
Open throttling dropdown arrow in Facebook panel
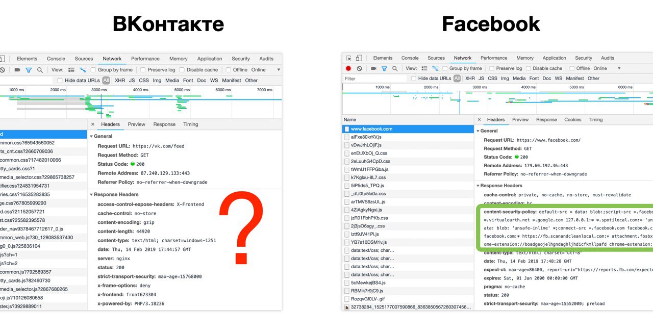tap(619, 68)
